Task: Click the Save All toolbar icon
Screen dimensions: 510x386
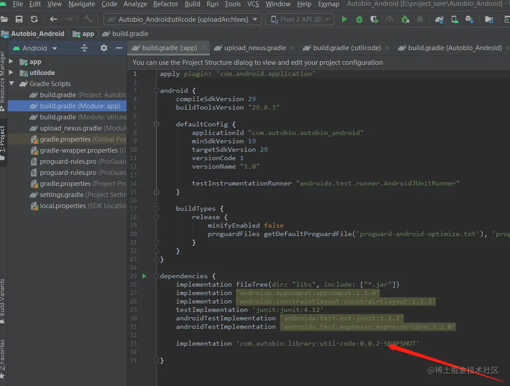Action: 19,20
